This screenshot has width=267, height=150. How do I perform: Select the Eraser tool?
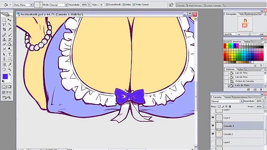[4, 44]
